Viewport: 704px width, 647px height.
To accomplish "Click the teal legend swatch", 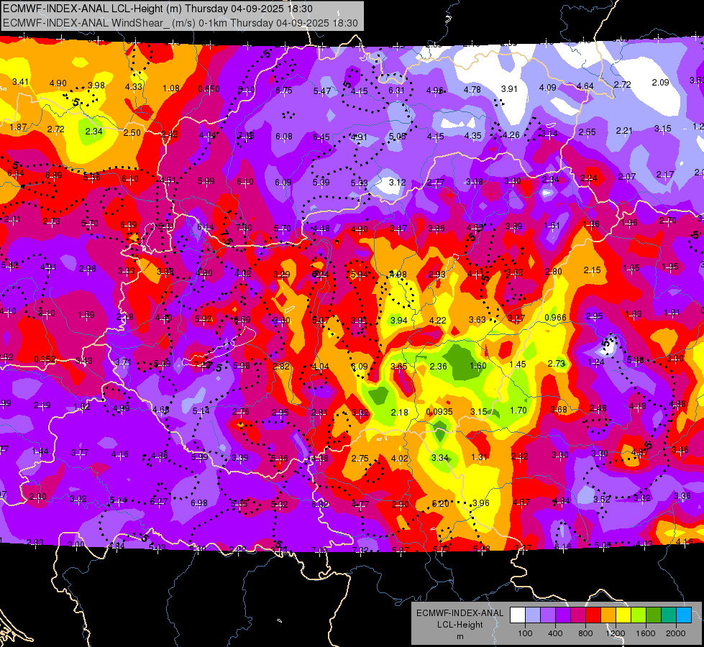I will [669, 615].
